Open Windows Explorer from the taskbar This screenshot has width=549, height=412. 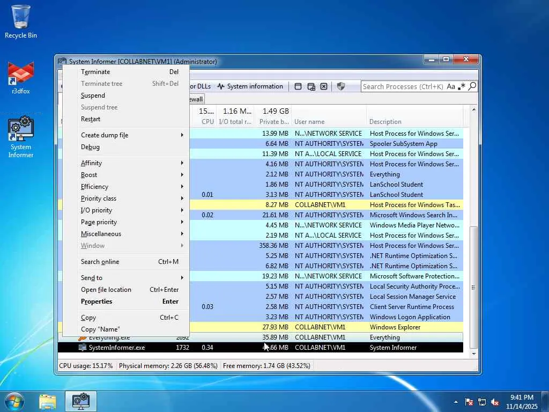click(x=48, y=402)
